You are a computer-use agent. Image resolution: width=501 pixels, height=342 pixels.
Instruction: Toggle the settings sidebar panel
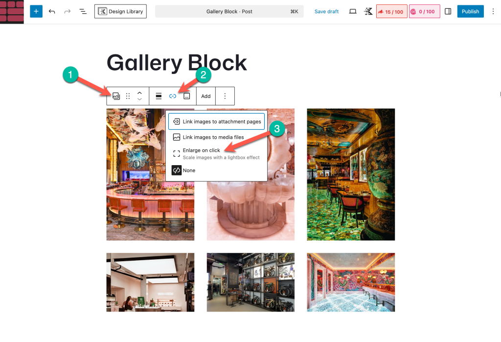point(448,11)
